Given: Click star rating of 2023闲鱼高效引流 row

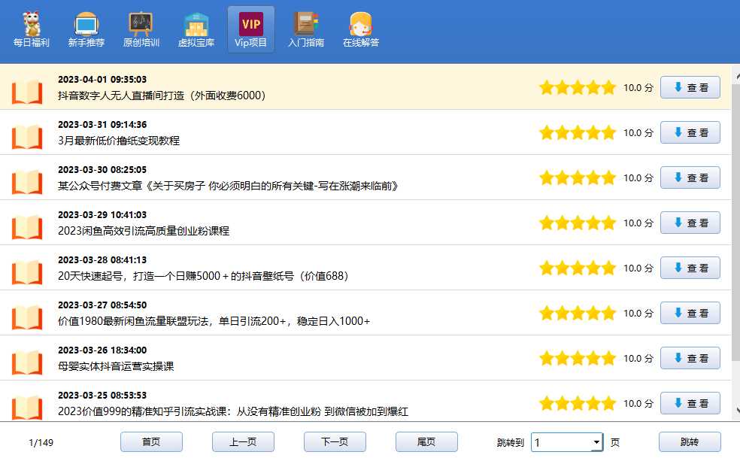Looking at the screenshot, I should pos(578,223).
